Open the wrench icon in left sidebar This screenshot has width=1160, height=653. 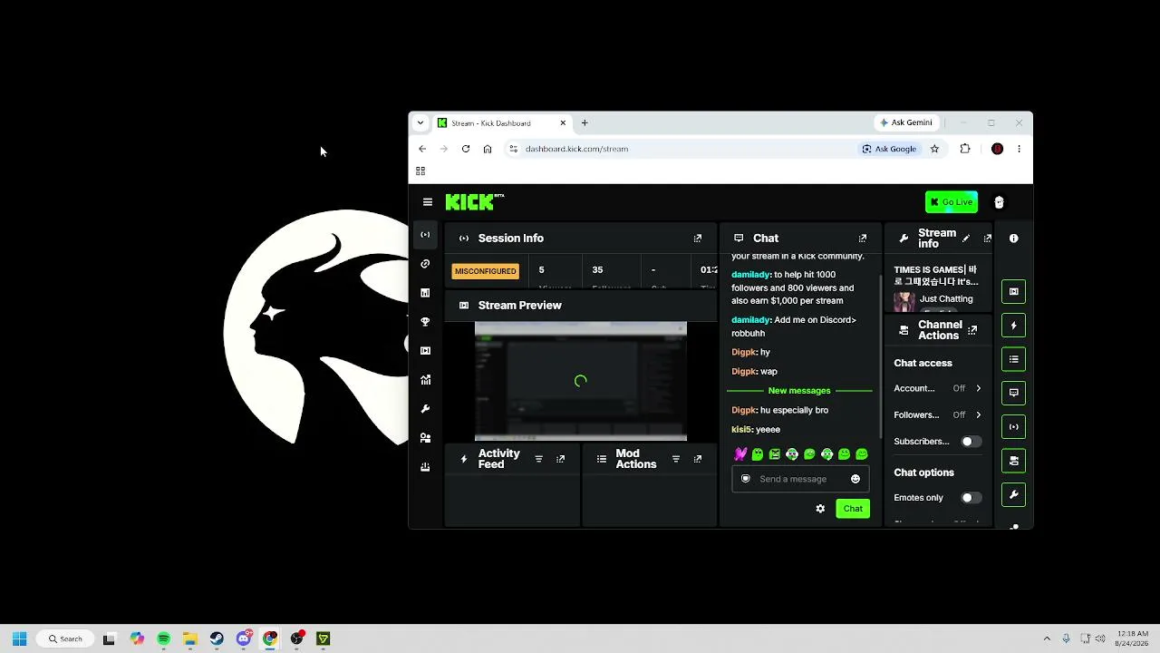tap(425, 409)
